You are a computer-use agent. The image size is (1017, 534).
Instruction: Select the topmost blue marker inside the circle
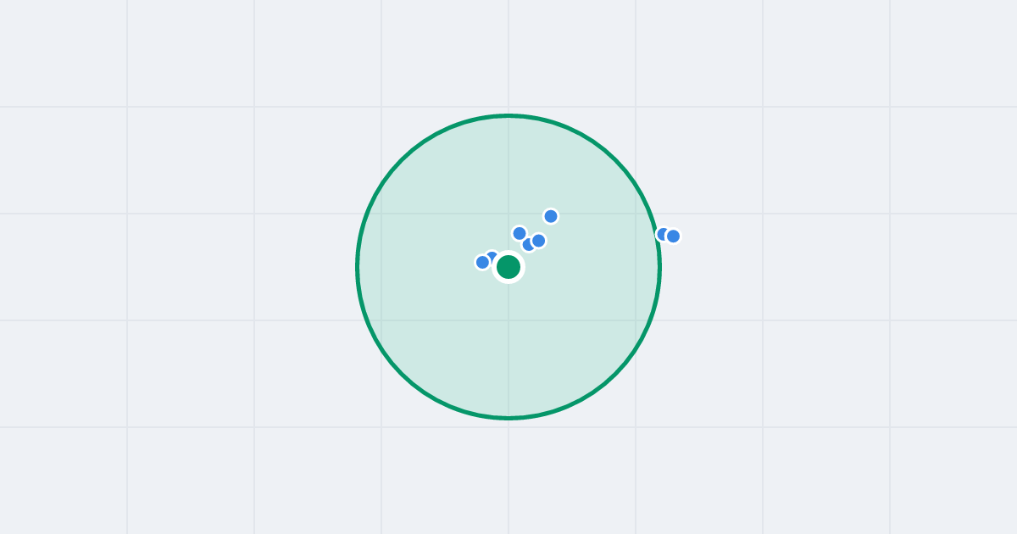551,216
